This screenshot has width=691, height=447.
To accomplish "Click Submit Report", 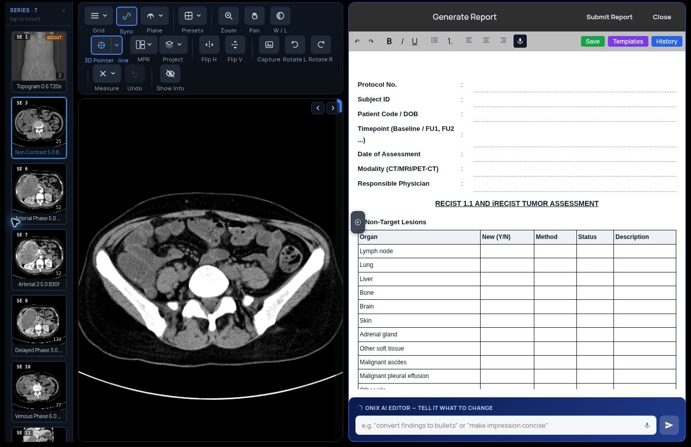I will (x=609, y=17).
